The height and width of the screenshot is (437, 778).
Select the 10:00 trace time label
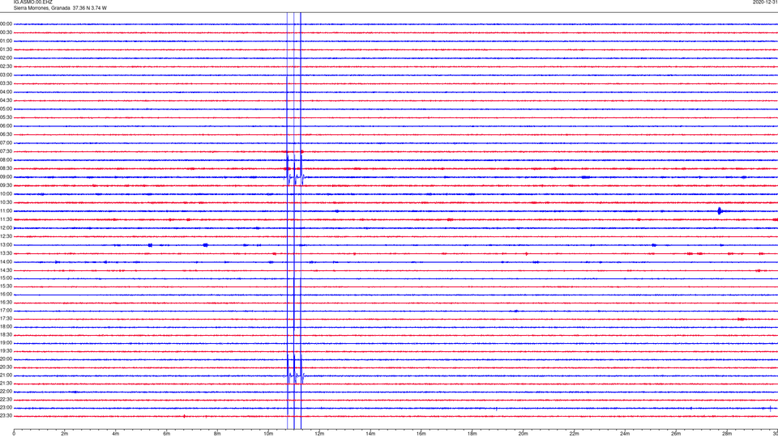click(x=6, y=193)
